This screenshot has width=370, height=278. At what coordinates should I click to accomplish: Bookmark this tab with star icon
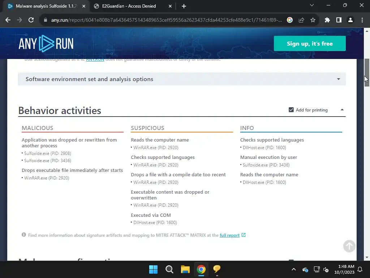[313, 20]
